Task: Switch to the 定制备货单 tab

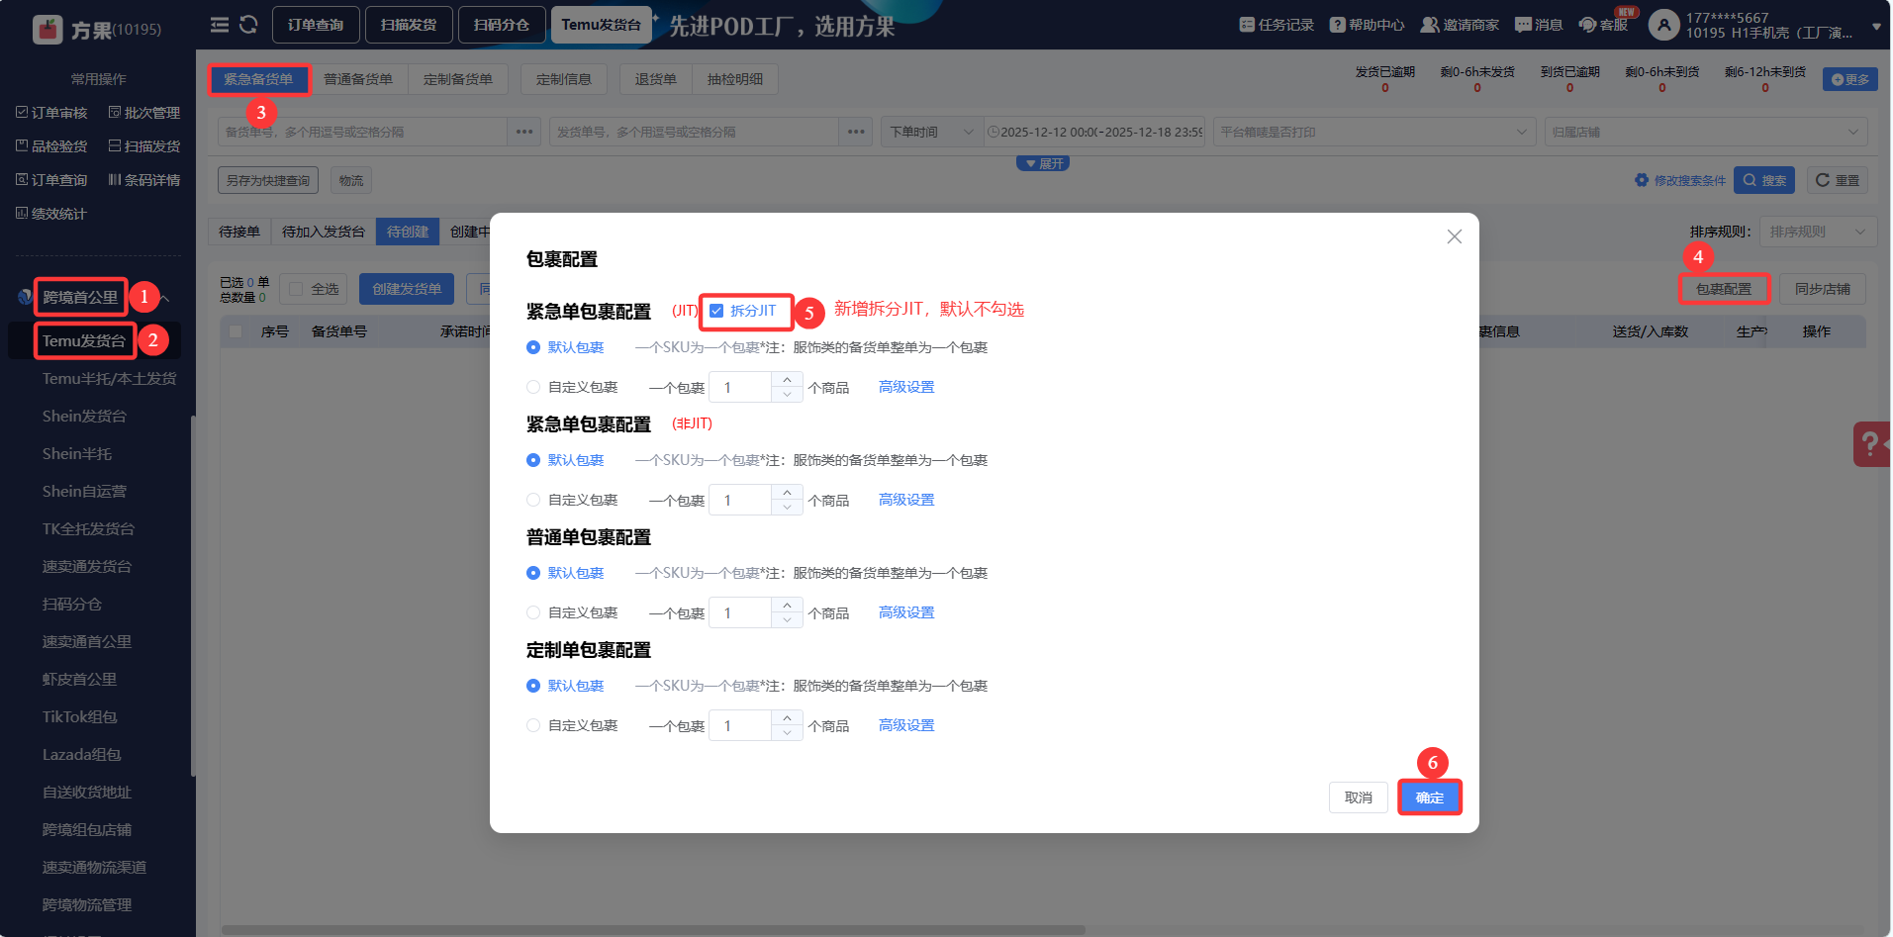Action: coord(458,79)
